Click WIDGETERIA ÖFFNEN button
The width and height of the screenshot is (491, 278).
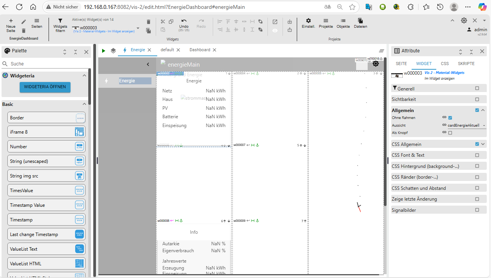point(45,87)
